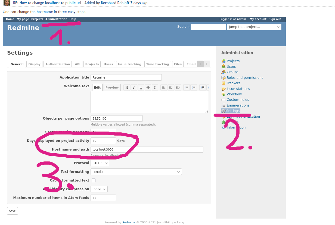The width and height of the screenshot is (335, 225).
Task: Switch to the Projects settings tab
Action: coord(92,64)
